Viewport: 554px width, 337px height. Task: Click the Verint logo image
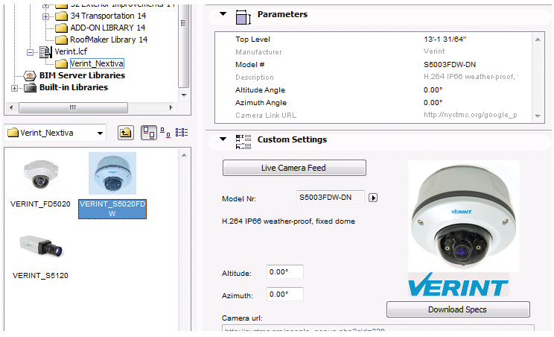point(459,285)
